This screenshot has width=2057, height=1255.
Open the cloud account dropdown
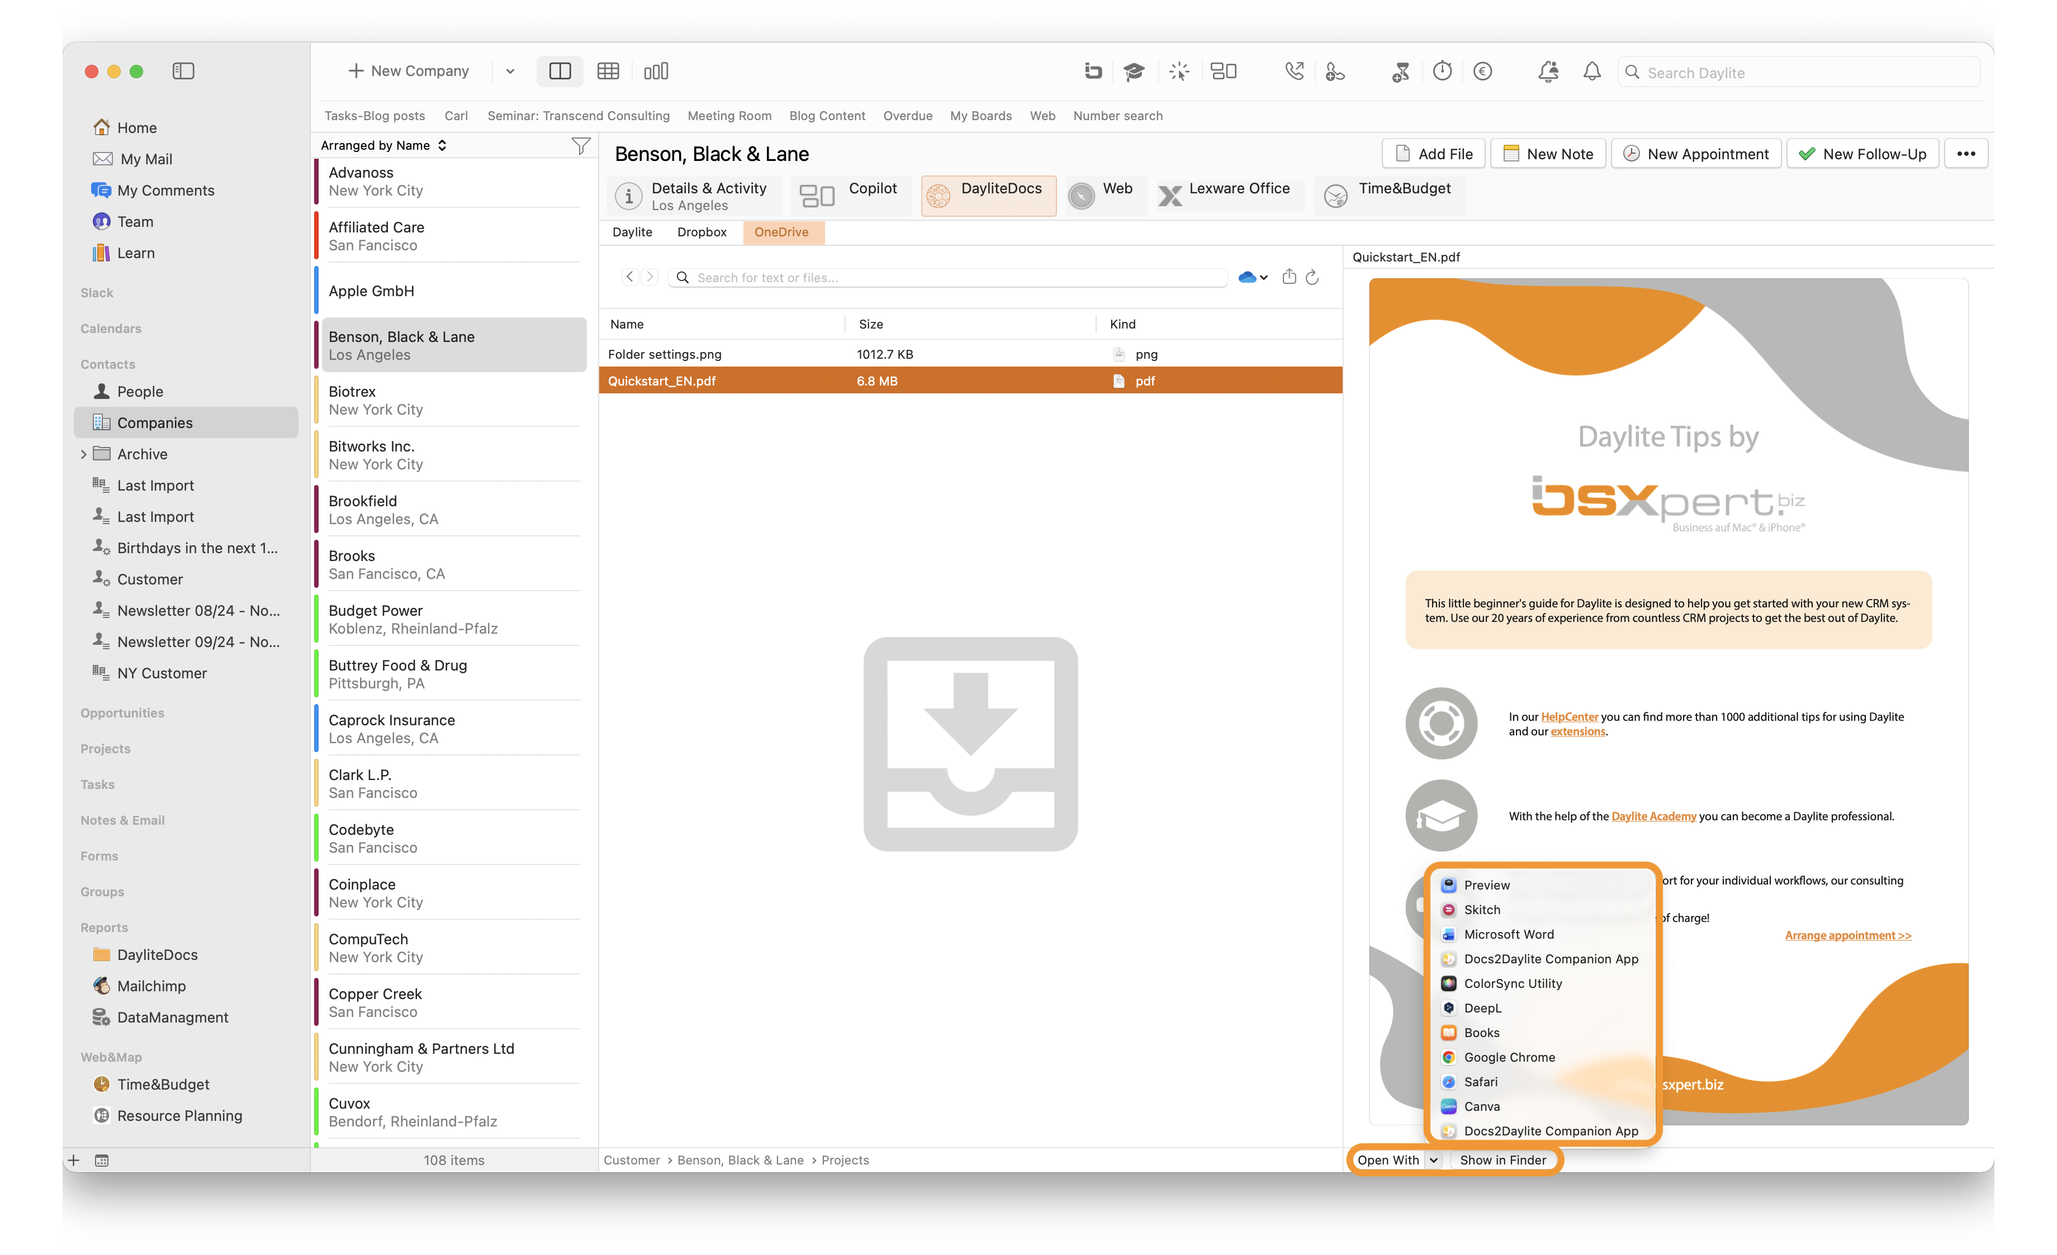click(1252, 277)
